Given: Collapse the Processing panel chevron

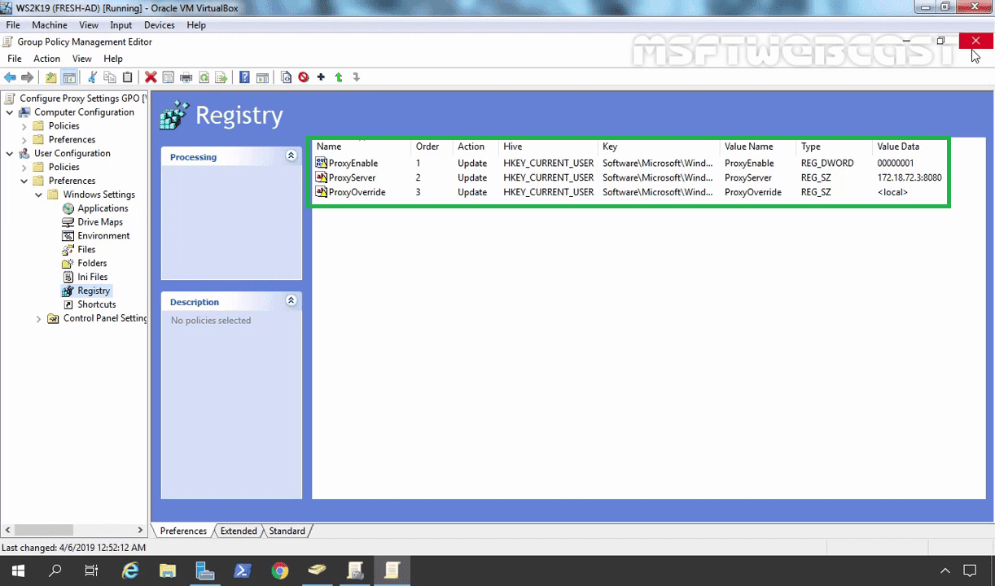Looking at the screenshot, I should 291,155.
